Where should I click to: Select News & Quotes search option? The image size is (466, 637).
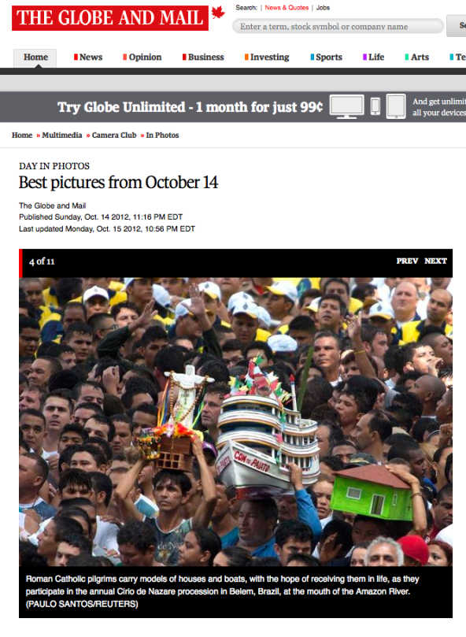[x=287, y=8]
